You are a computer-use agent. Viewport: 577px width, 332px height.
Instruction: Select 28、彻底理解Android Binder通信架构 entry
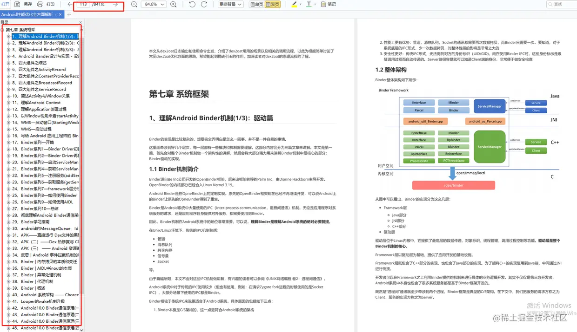click(46, 215)
